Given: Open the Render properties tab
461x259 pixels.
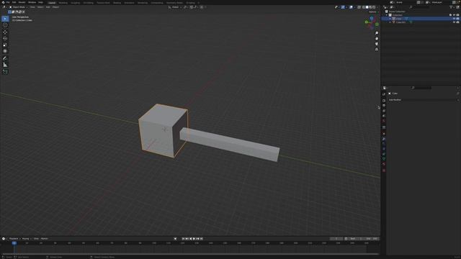Looking at the screenshot, I should 384,101.
